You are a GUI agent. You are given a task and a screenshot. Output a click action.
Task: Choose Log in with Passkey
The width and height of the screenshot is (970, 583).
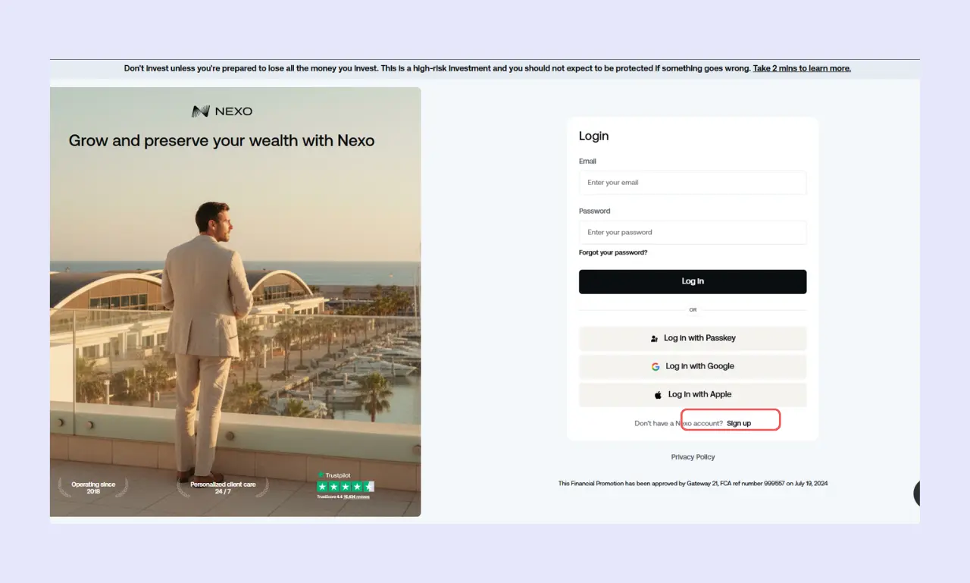pos(693,338)
